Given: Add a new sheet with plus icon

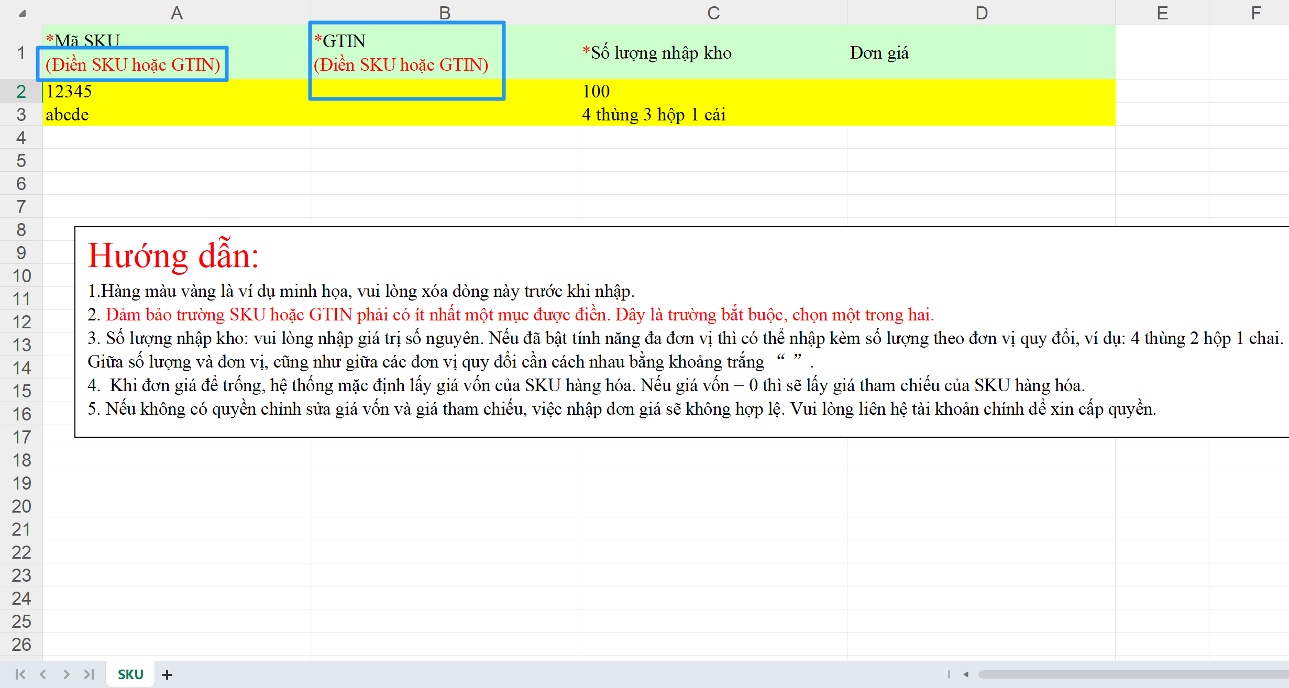Looking at the screenshot, I should point(167,675).
